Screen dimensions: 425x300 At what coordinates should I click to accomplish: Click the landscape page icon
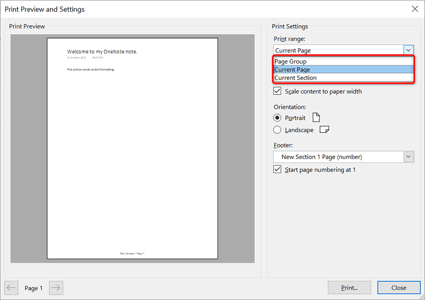coord(324,129)
